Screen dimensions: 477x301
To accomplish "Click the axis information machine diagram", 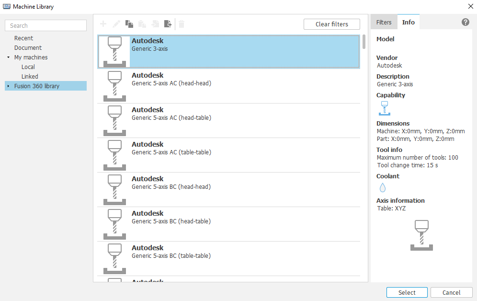I will pos(422,234).
